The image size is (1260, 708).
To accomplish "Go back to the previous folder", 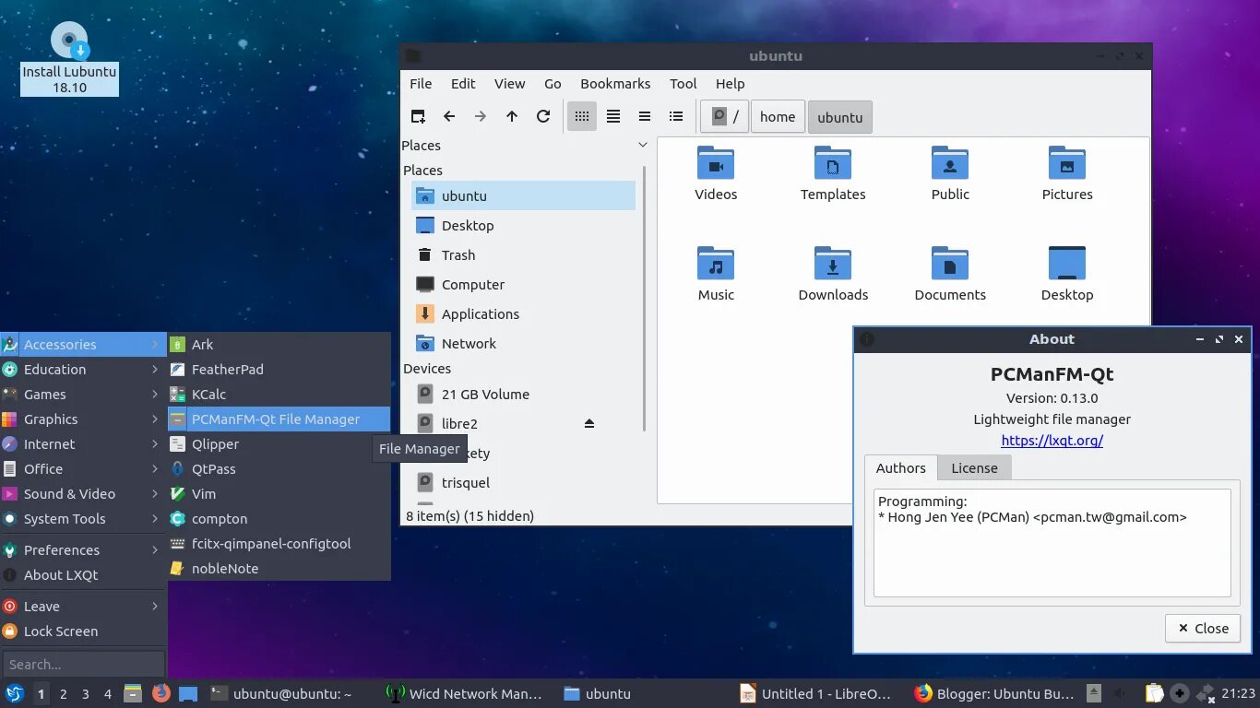I will tap(449, 116).
